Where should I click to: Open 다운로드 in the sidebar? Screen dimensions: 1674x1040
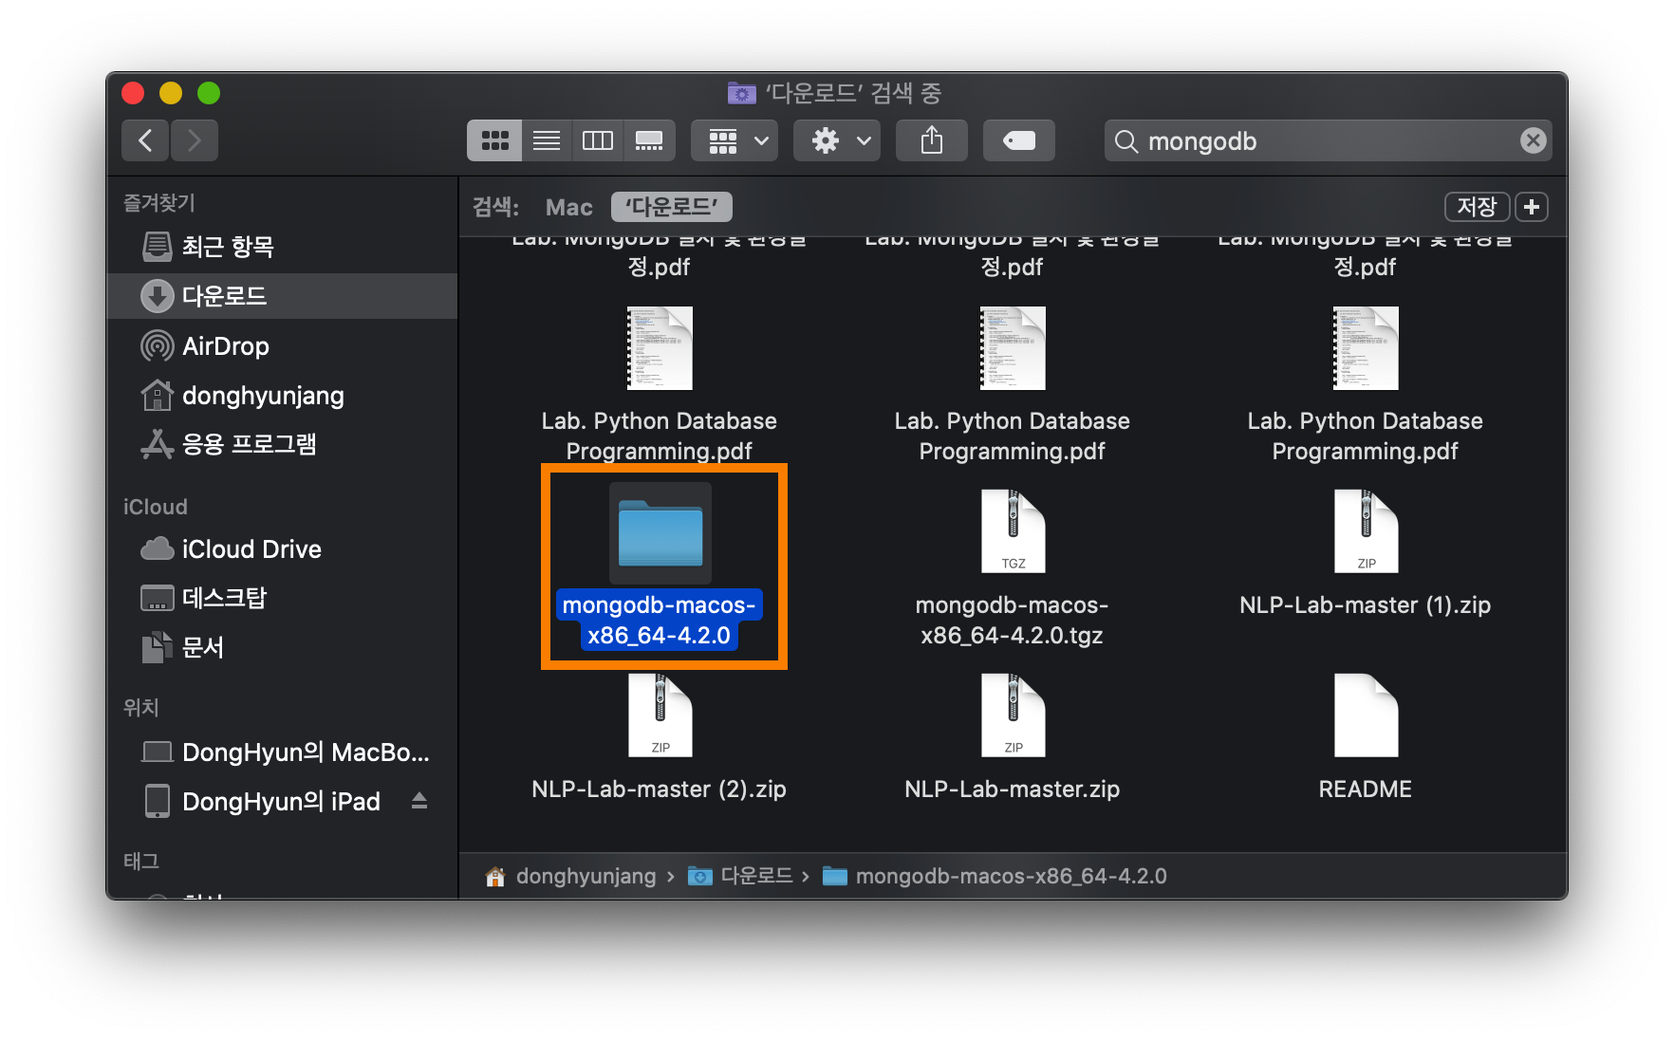(282, 296)
